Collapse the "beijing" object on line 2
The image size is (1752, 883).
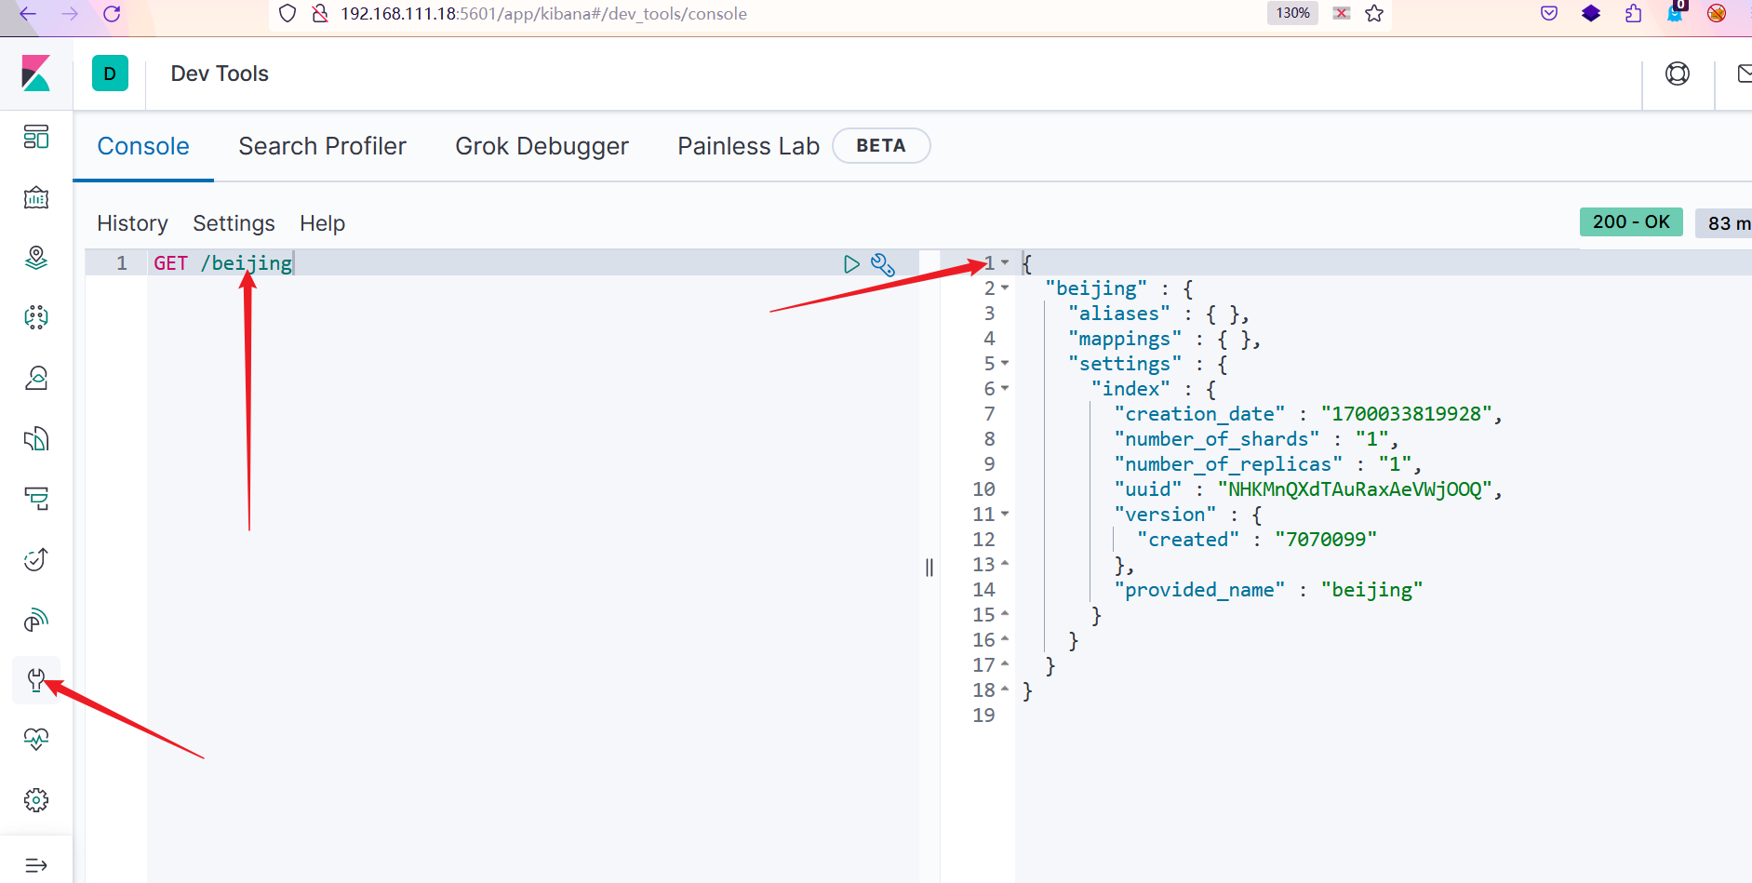[1005, 288]
